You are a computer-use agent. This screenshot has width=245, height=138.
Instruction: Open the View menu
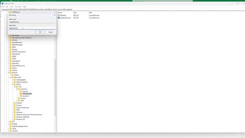[x=11, y=7]
